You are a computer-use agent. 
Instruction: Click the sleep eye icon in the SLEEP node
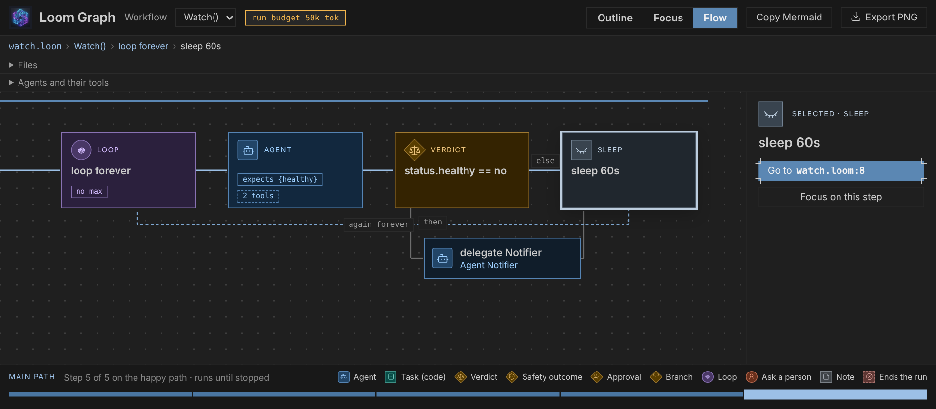pos(582,150)
